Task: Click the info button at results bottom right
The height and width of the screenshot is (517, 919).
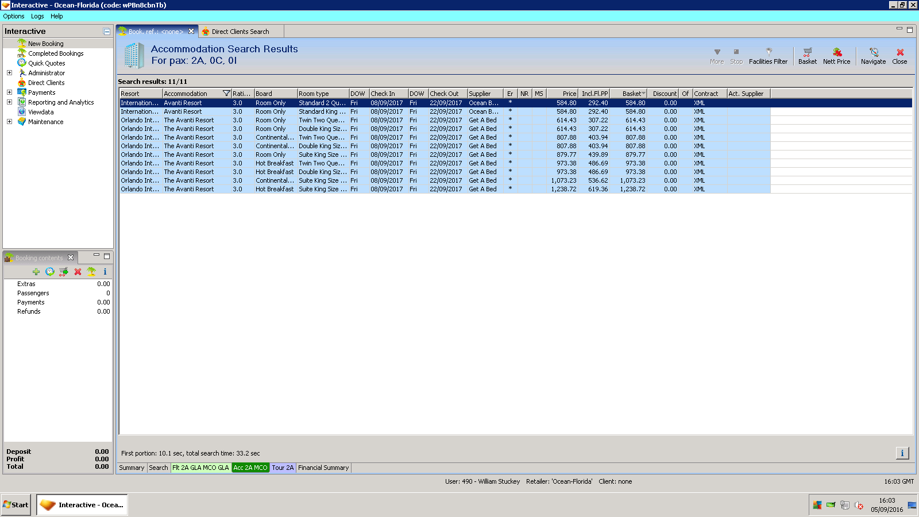Action: pyautogui.click(x=902, y=453)
